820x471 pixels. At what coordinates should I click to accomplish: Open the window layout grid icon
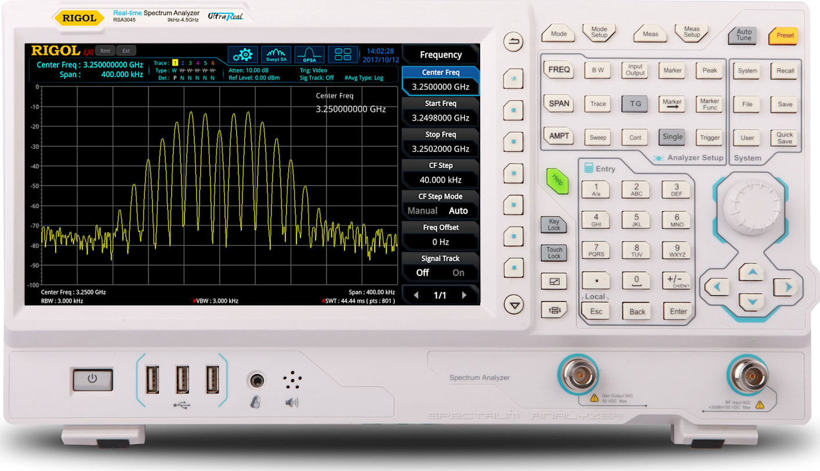point(343,54)
